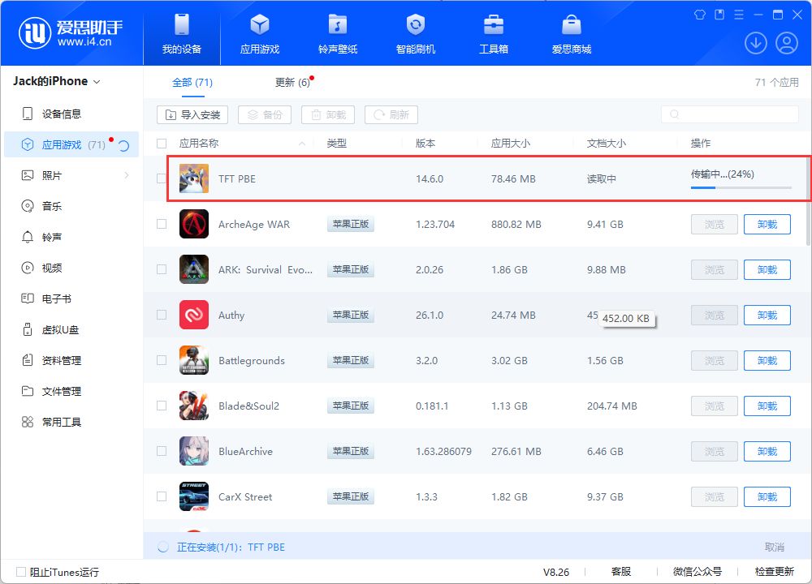Uninstall BlueArchive with its 卸载 button
This screenshot has height=584, width=812.
767,451
